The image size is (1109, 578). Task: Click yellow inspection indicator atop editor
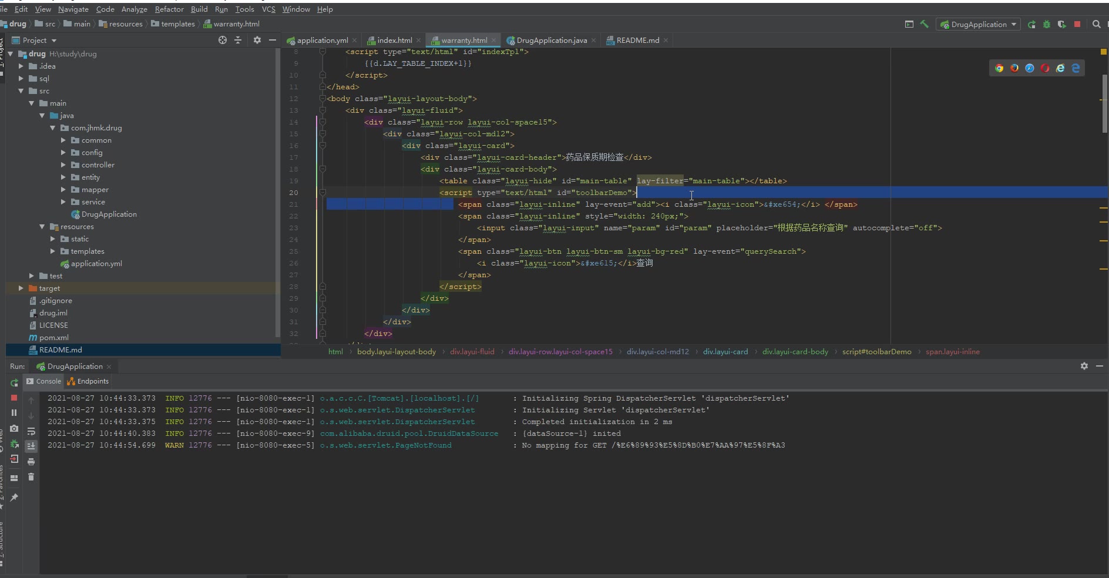click(x=1103, y=52)
